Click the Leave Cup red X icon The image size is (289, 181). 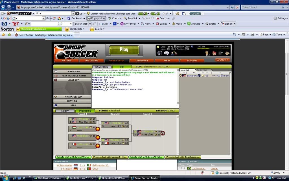56,80
